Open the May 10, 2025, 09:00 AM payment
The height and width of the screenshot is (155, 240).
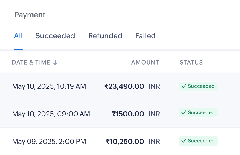(51, 114)
